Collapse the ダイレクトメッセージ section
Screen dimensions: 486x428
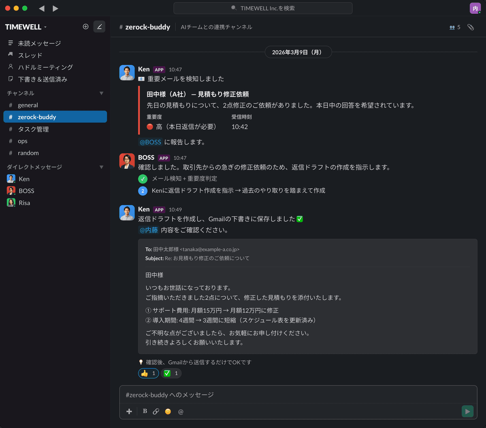(x=102, y=167)
